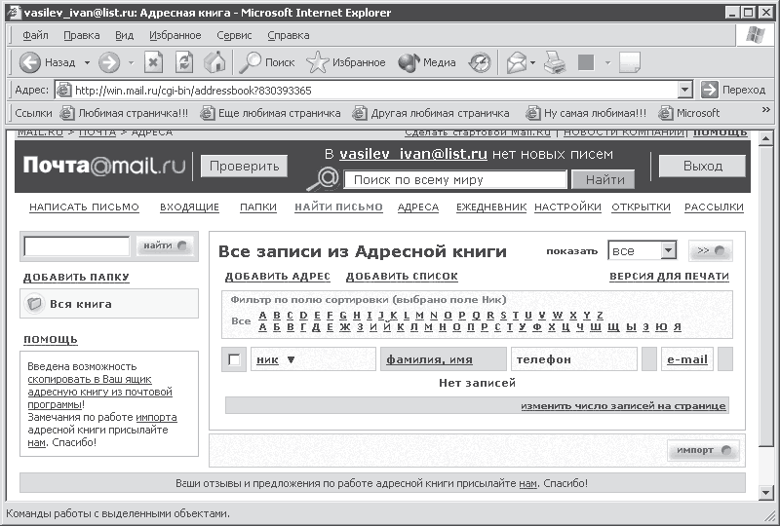The image size is (780, 526).
Task: Click the vertical scrollbar down arrow
Action: [765, 493]
